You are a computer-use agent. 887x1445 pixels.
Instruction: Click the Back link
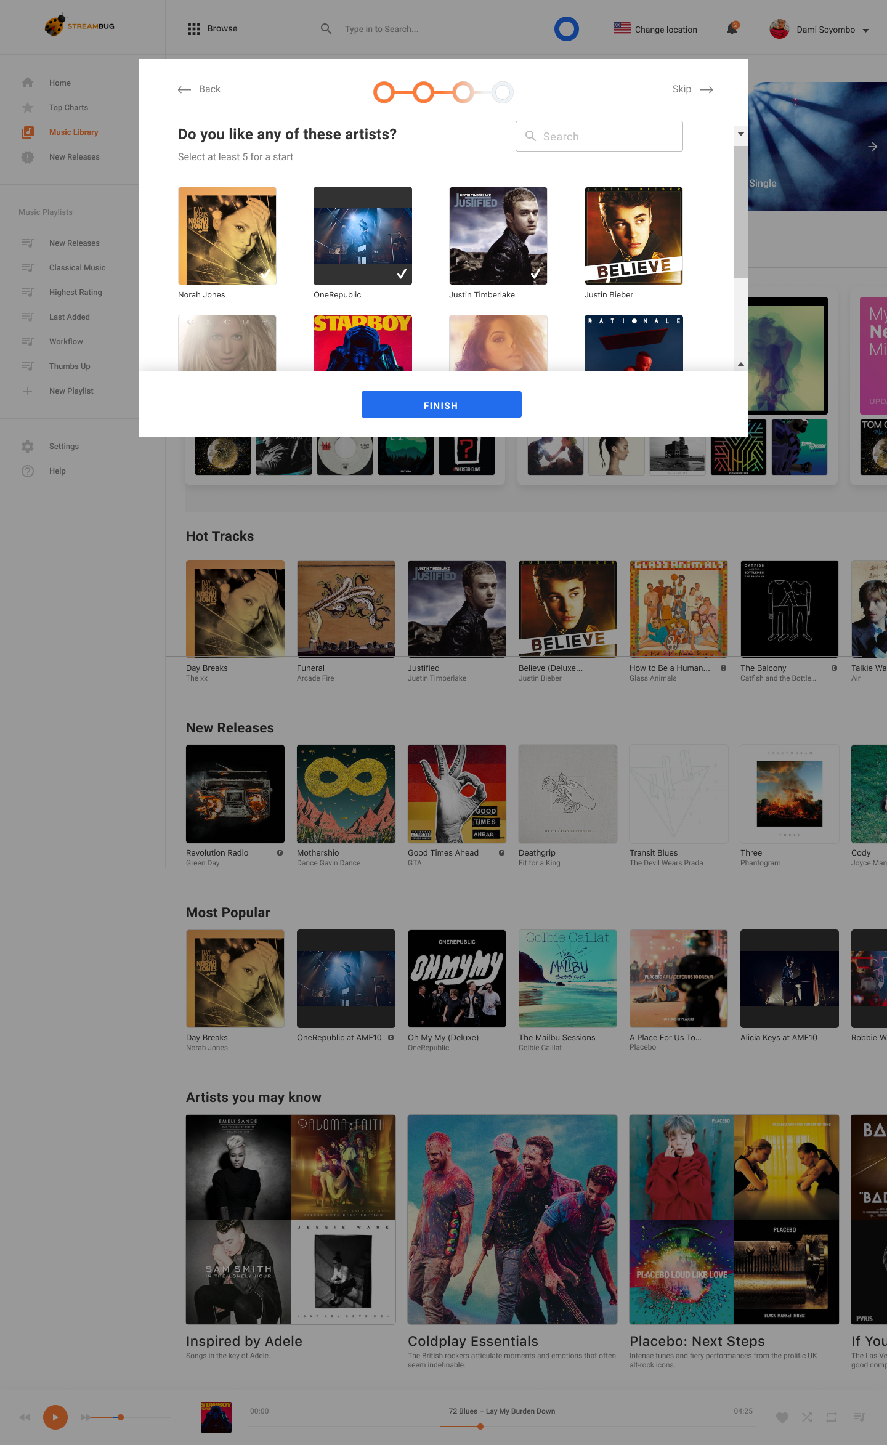tap(209, 89)
